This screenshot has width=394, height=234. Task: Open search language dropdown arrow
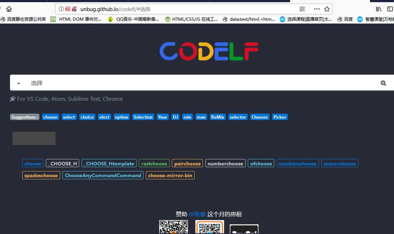coord(18,83)
